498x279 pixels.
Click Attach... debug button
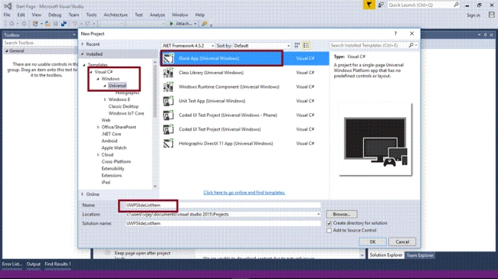(x=183, y=24)
